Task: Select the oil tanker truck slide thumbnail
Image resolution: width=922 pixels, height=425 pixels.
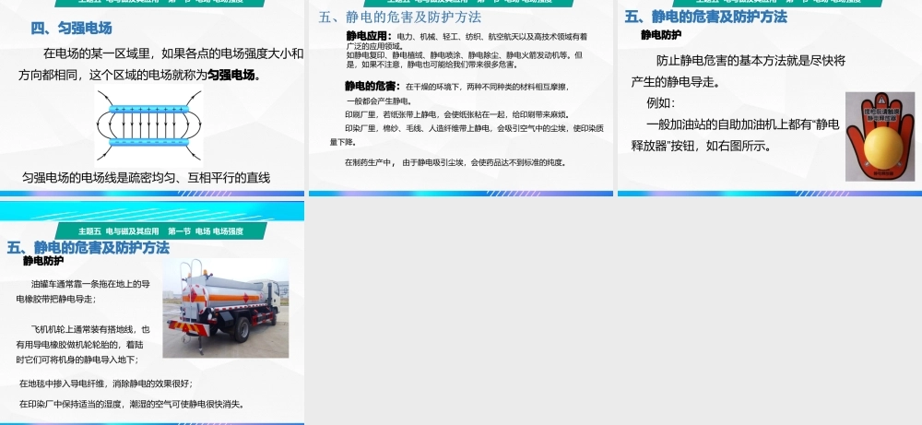Action: (x=152, y=313)
